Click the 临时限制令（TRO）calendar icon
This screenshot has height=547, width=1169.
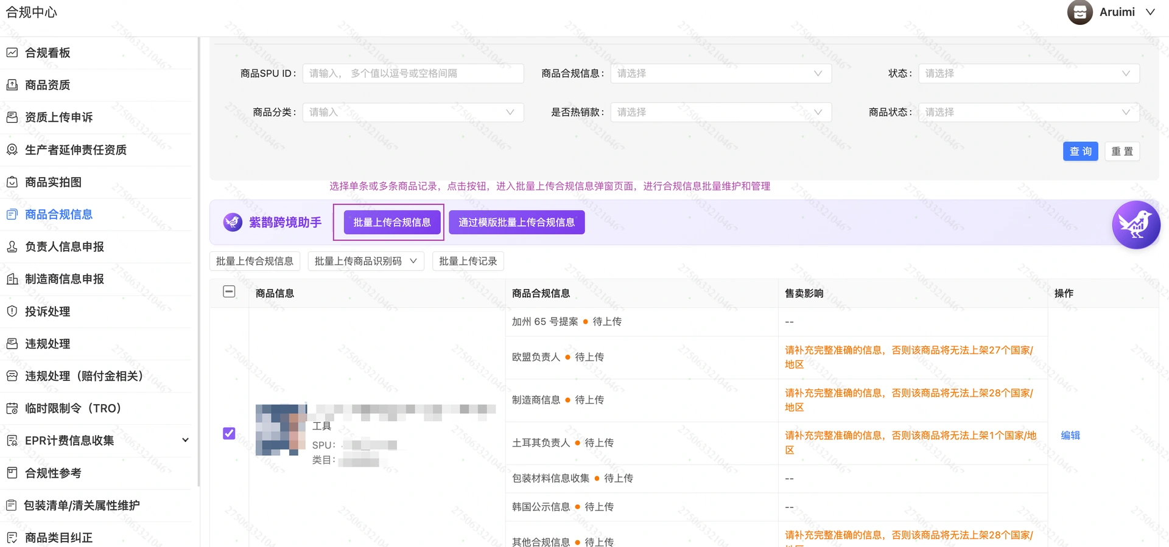point(12,408)
